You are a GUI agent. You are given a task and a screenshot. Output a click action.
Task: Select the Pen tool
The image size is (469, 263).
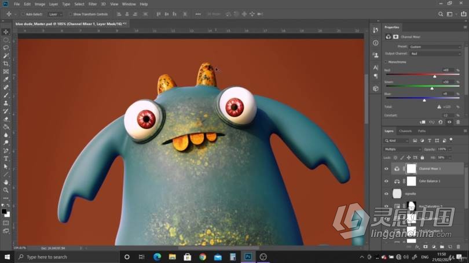pyautogui.click(x=6, y=150)
